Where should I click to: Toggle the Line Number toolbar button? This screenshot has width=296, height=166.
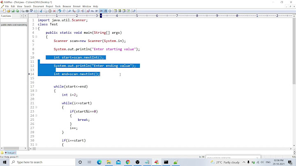pos(105,11)
